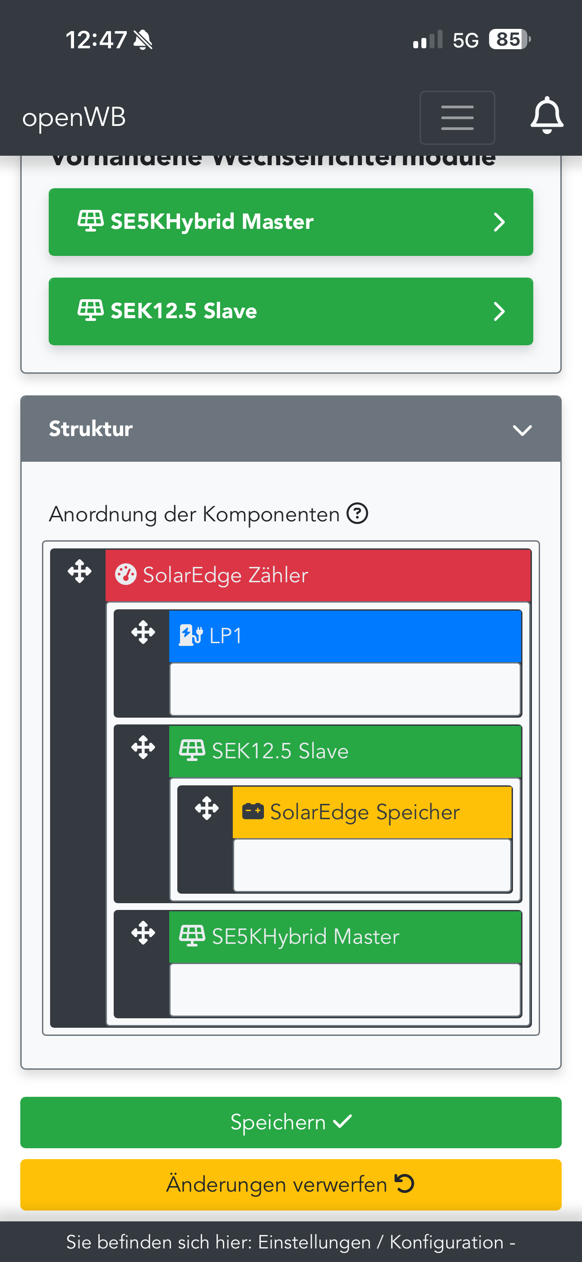
Task: Click the SolarEdge Speicher move handle
Action: tap(207, 808)
